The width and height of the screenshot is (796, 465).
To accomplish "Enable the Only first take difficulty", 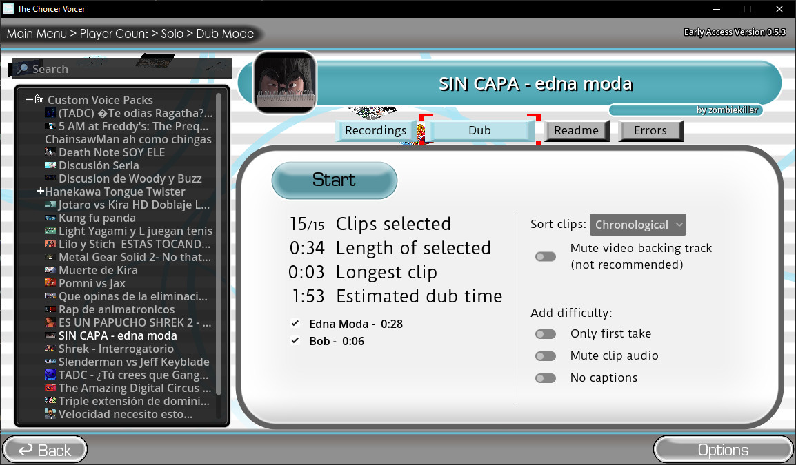I will tap(546, 333).
